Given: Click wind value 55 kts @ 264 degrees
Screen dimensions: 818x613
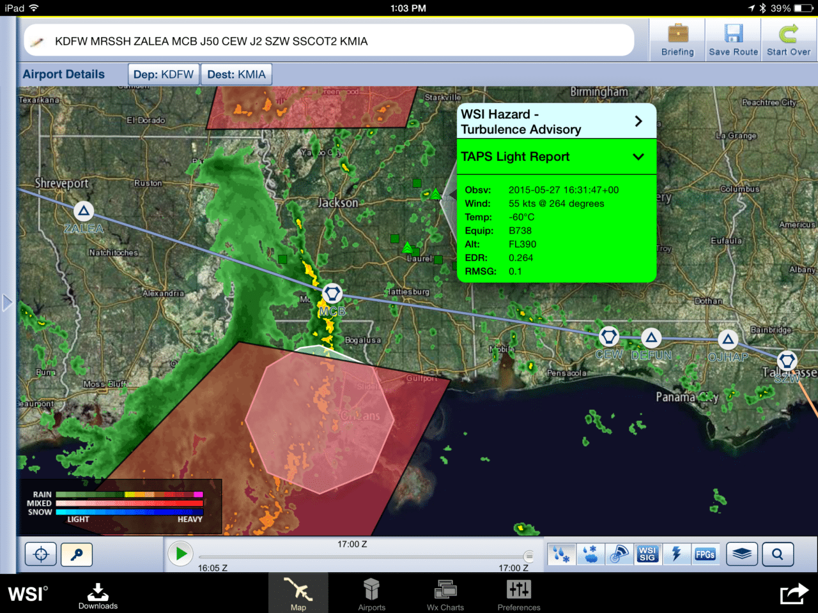Looking at the screenshot, I should point(556,203).
